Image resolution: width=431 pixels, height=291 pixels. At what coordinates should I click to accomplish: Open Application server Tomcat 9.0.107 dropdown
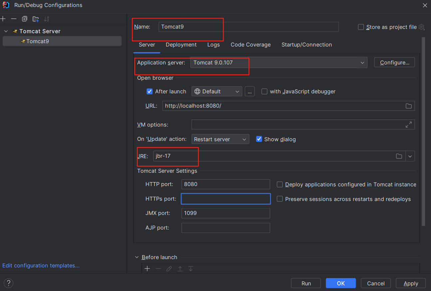(x=279, y=62)
